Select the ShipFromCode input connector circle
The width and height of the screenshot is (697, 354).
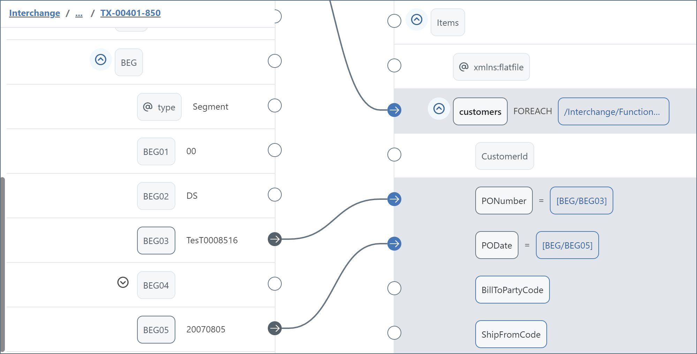coord(394,333)
